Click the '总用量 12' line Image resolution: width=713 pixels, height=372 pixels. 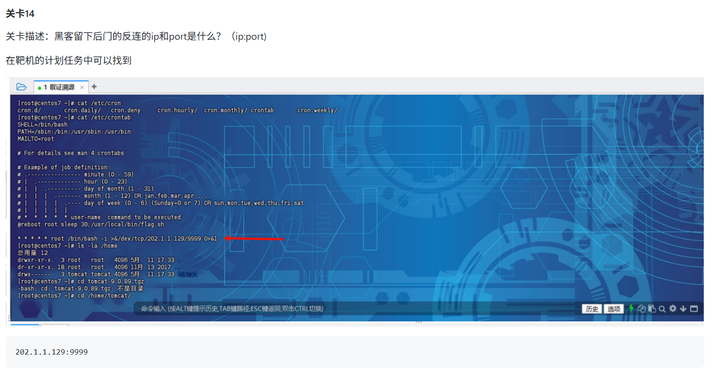coord(32,253)
